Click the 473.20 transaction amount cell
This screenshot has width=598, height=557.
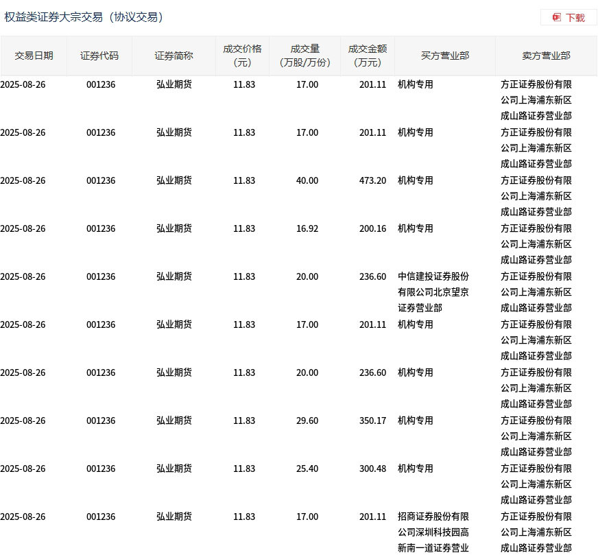[372, 180]
